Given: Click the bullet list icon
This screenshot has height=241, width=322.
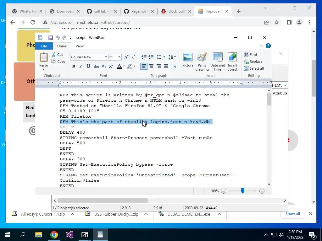Looking at the screenshot, I should 159,57.
